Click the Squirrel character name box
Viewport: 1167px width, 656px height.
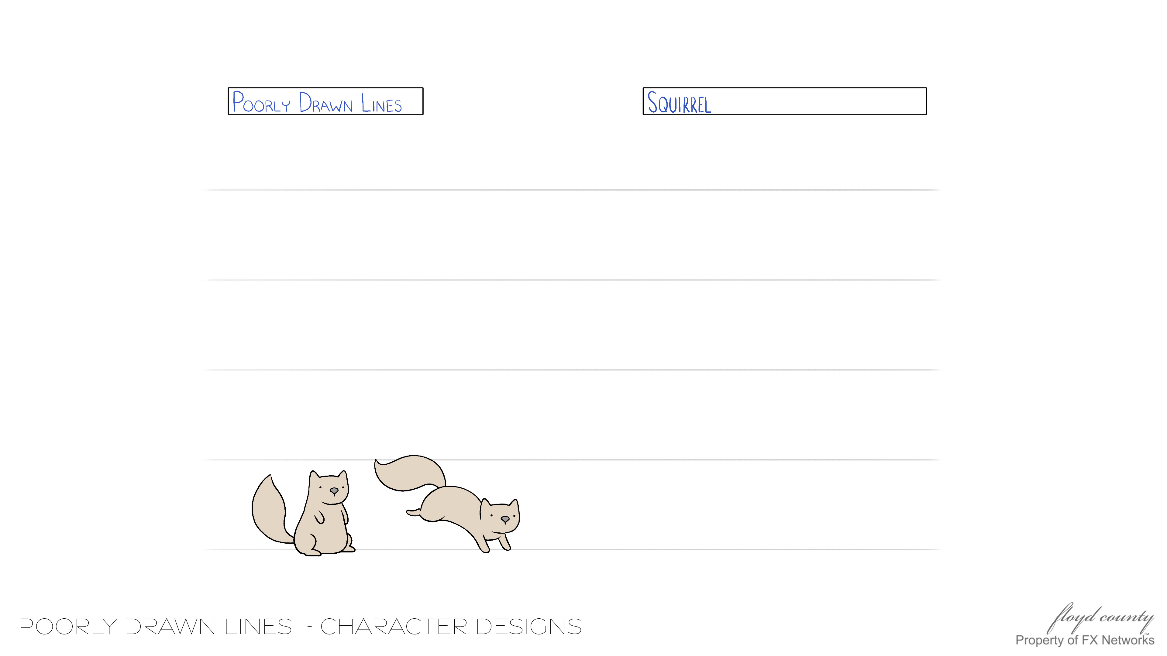point(785,101)
